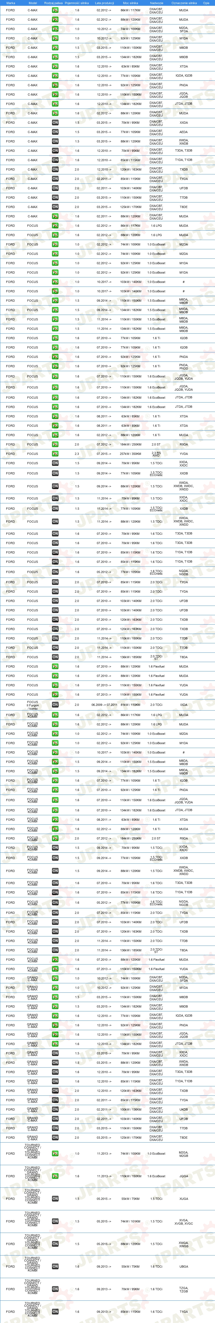Click the diesel ON icon in the Grand C-MAX TXDB row

coord(55,1091)
